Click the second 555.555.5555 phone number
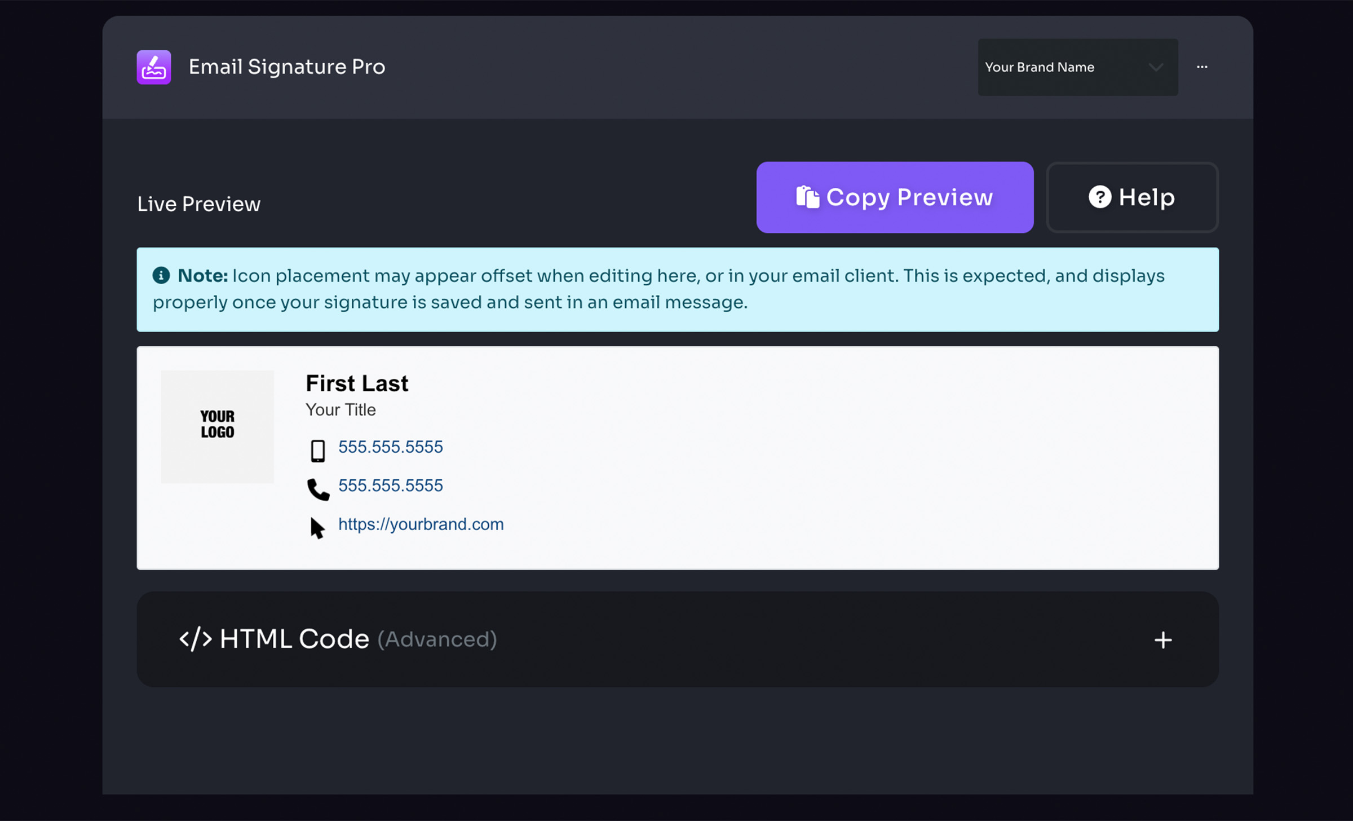The height and width of the screenshot is (821, 1353). 390,485
